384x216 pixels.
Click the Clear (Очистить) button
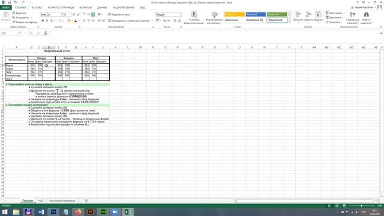[x=334, y=22]
